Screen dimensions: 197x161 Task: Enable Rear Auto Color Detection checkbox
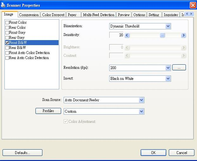coord(7,58)
